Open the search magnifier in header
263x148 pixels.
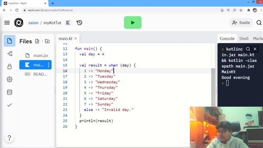(259, 23)
